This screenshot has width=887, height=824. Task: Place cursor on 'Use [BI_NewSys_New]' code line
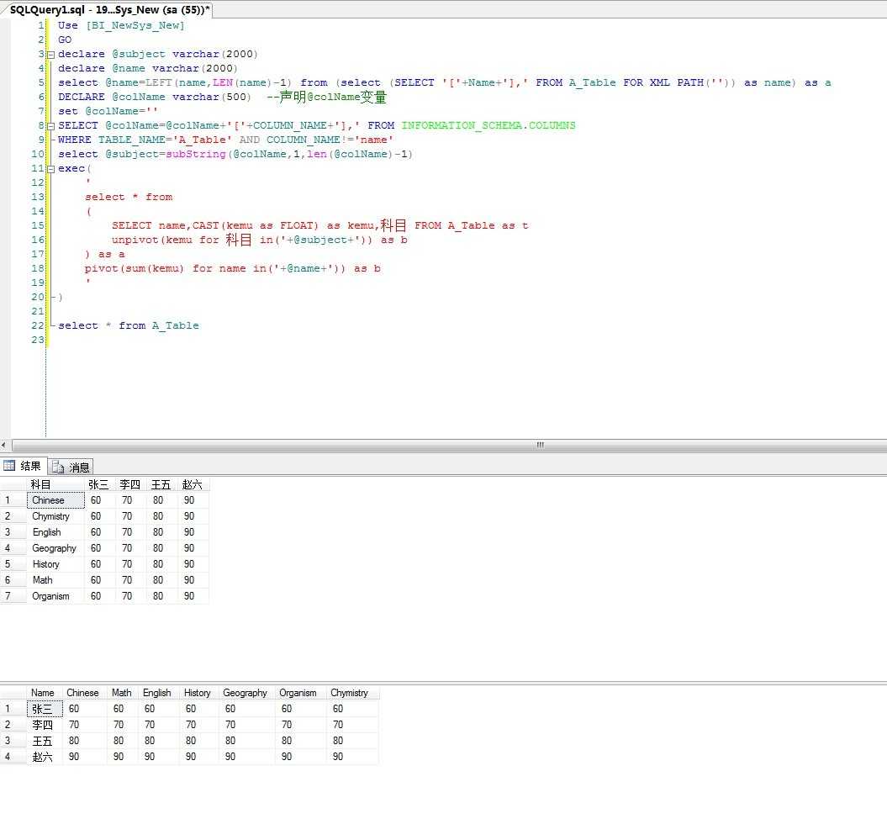click(x=121, y=25)
